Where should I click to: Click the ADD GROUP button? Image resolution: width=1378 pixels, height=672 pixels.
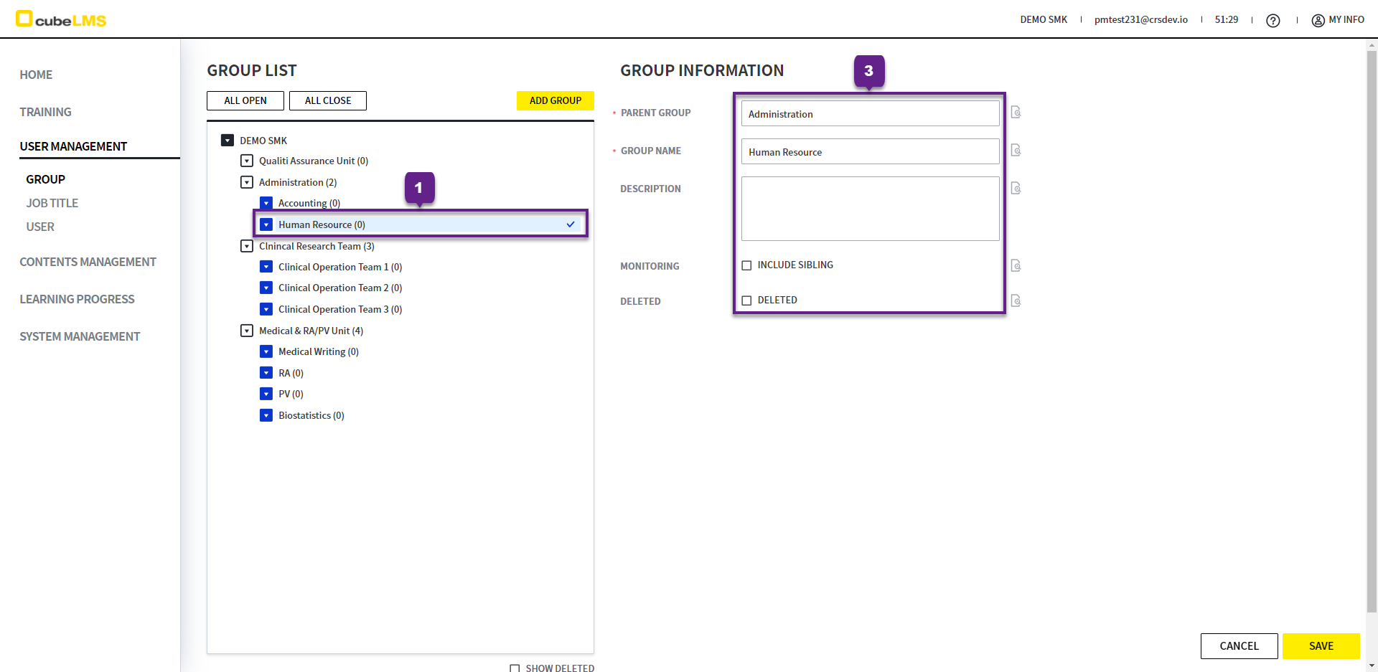(555, 100)
